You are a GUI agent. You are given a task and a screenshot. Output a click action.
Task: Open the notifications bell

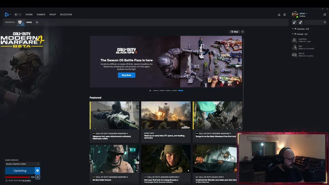(x=285, y=15)
